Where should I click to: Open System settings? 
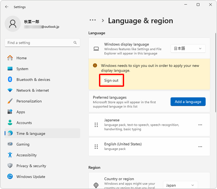(43, 69)
